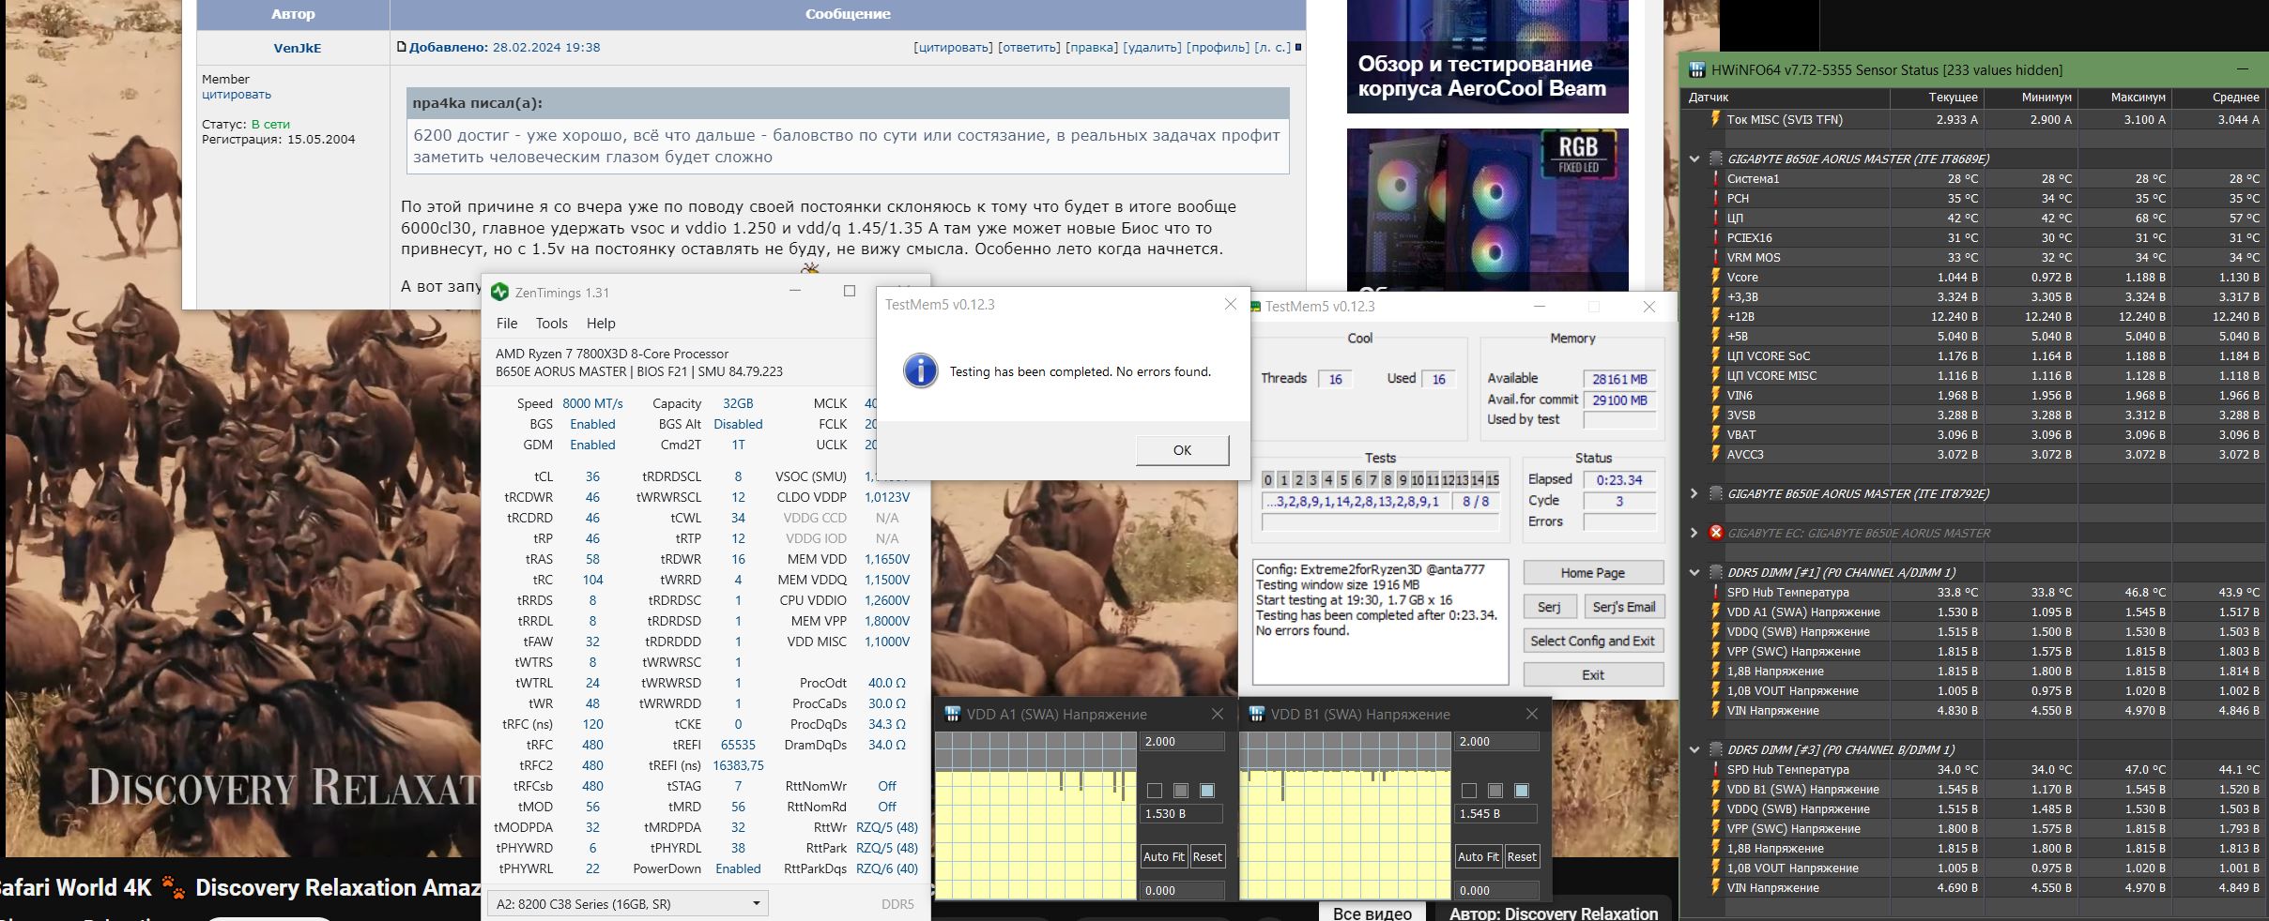Click the 0.000 minimum field in VDD B1 graph
The height and width of the screenshot is (921, 2269).
coord(1496,890)
